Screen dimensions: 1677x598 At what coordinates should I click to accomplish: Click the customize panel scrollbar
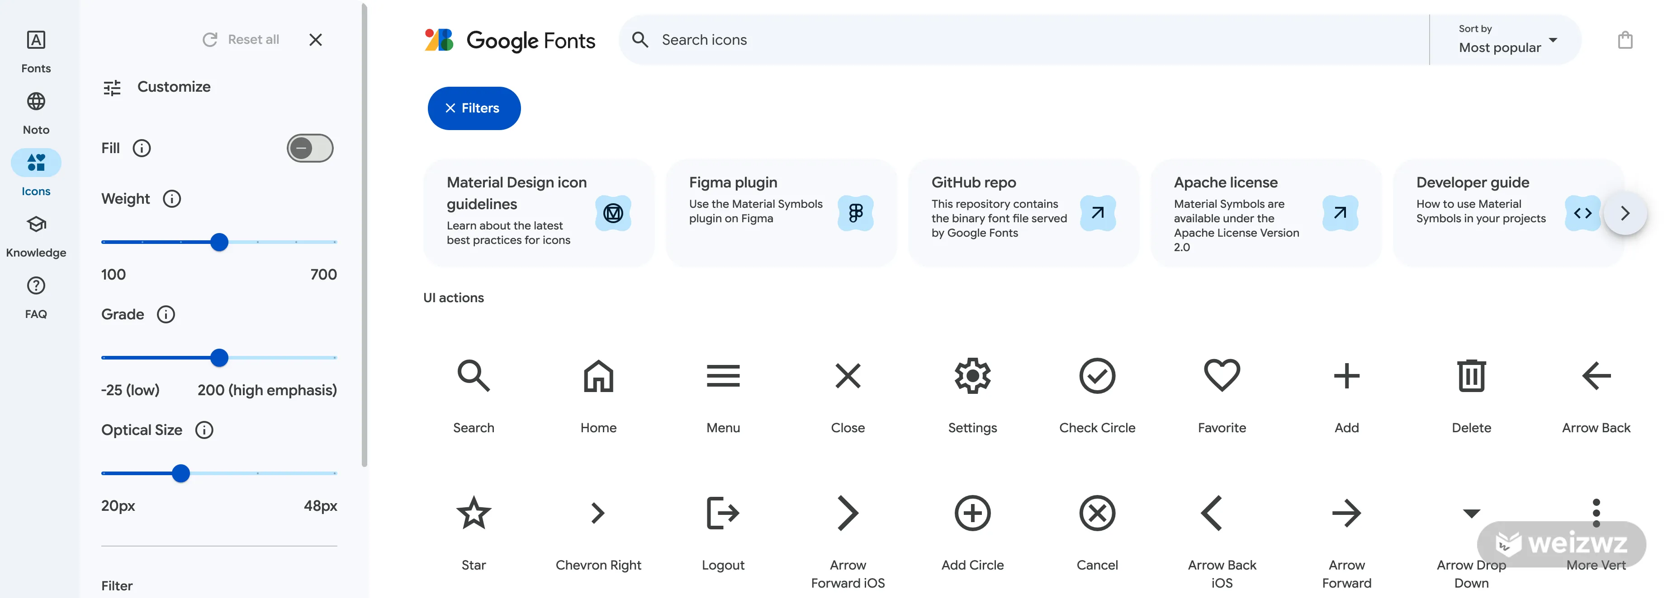pyautogui.click(x=365, y=235)
